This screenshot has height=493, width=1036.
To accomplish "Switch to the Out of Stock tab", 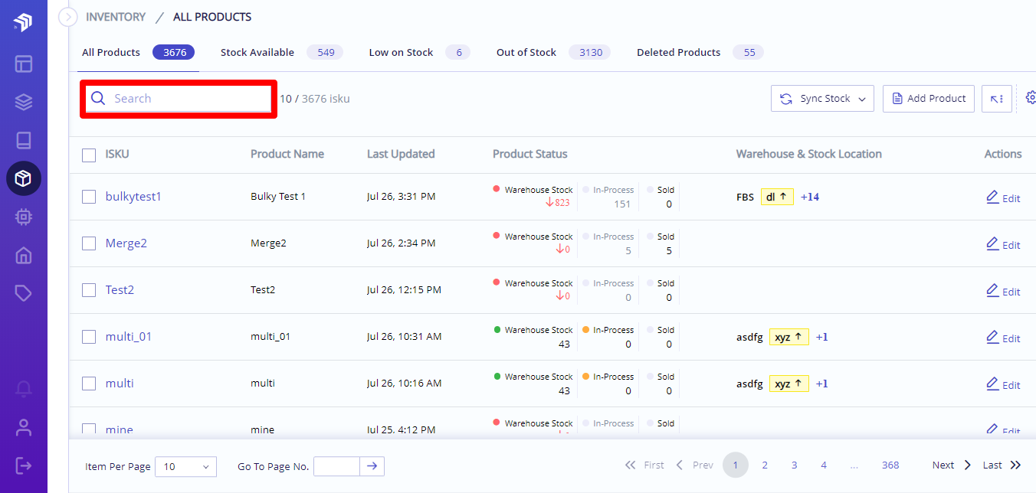I will pos(526,52).
